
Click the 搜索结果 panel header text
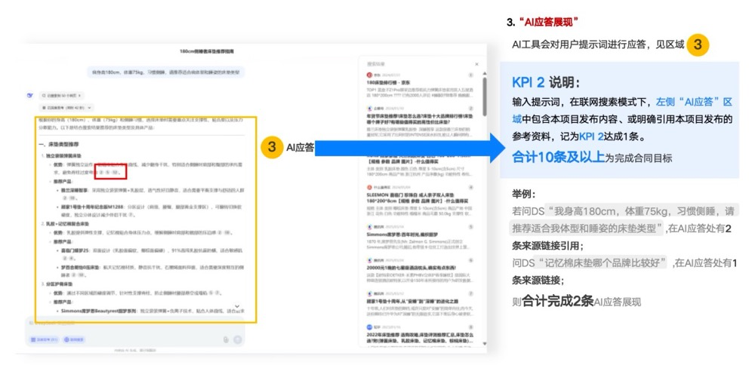pos(376,64)
